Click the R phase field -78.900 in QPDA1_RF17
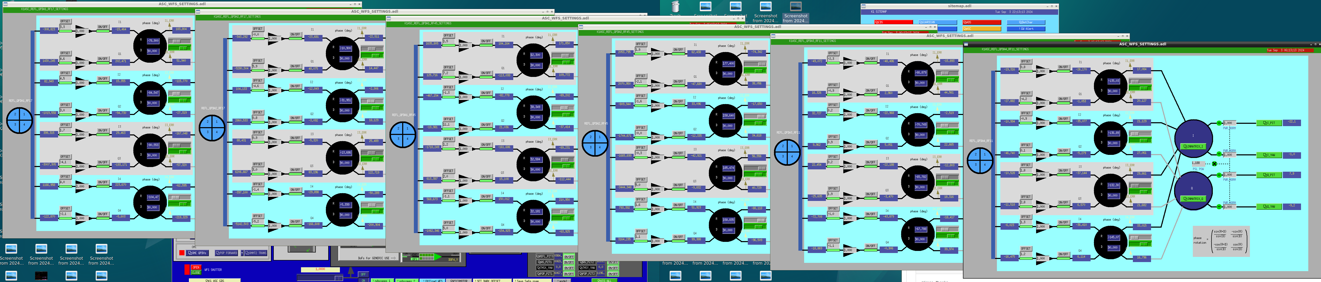1321x282 pixels. (x=153, y=40)
